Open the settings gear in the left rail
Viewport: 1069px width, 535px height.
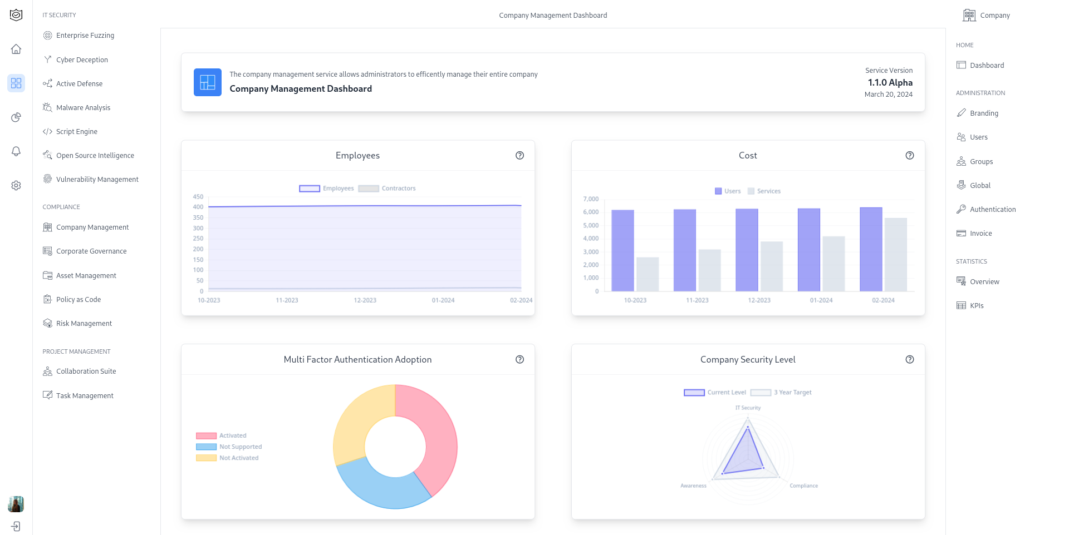[16, 185]
